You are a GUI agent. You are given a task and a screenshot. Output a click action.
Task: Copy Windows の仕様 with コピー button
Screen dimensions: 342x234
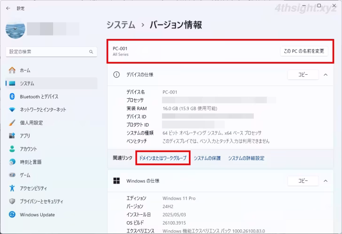click(303, 181)
